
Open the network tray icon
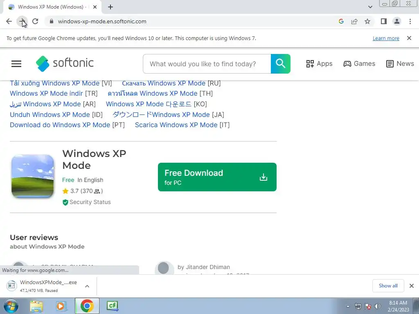point(358,306)
